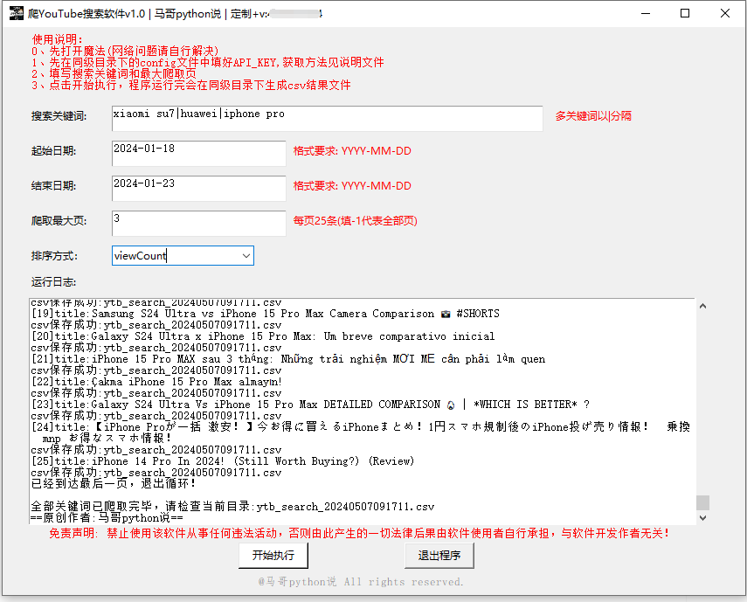Click log line [25] iPhone 14 Pro In 2024
The image size is (747, 602).
click(223, 461)
